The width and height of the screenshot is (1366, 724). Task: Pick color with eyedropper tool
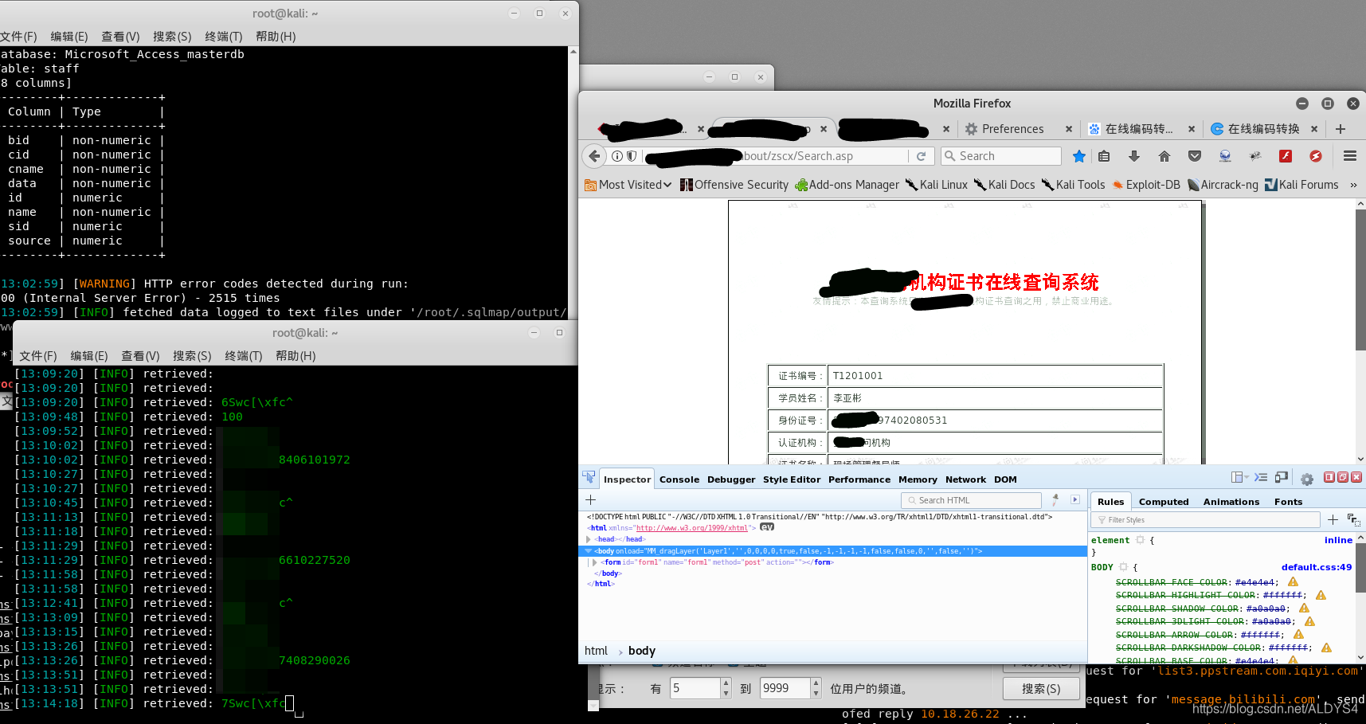[1055, 499]
